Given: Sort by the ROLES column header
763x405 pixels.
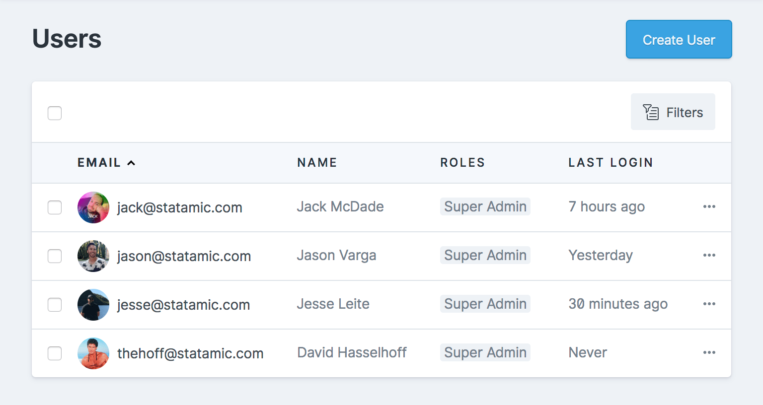Looking at the screenshot, I should pyautogui.click(x=462, y=162).
